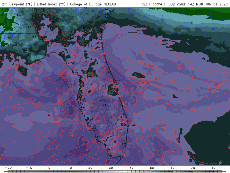Click the '50' color bar label
Viewport: 230px width, 173px height.
click(152, 168)
